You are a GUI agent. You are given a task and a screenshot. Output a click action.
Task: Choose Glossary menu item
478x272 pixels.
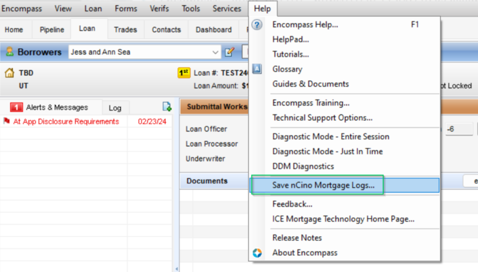344,69
